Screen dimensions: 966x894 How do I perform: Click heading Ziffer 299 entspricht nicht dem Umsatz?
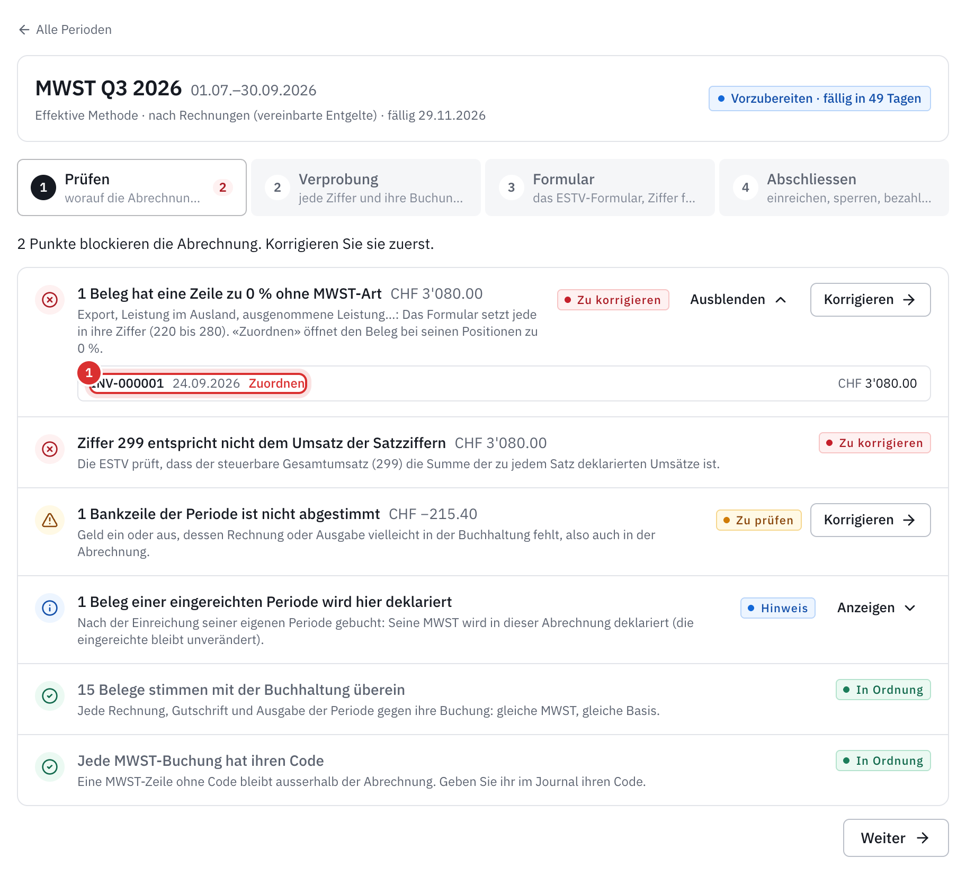pyautogui.click(x=262, y=443)
